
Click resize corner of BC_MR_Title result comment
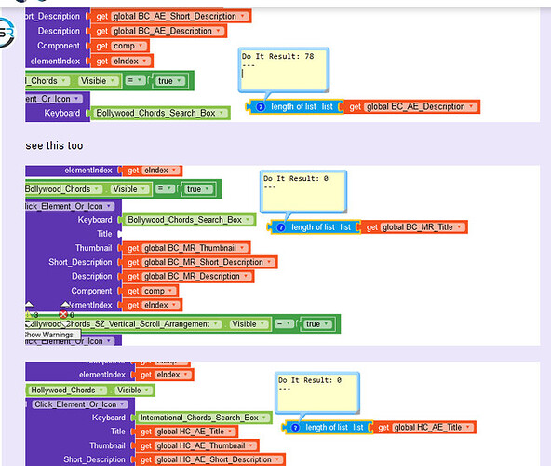344,210
